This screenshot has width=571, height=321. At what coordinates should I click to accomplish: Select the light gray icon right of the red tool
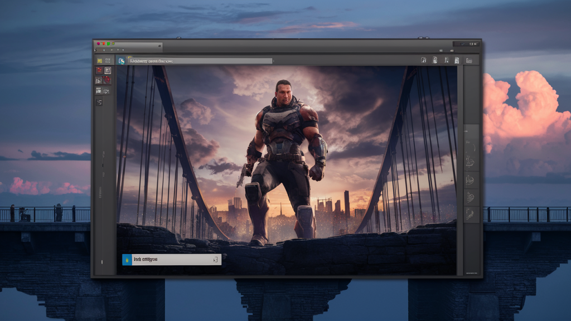pyautogui.click(x=107, y=70)
